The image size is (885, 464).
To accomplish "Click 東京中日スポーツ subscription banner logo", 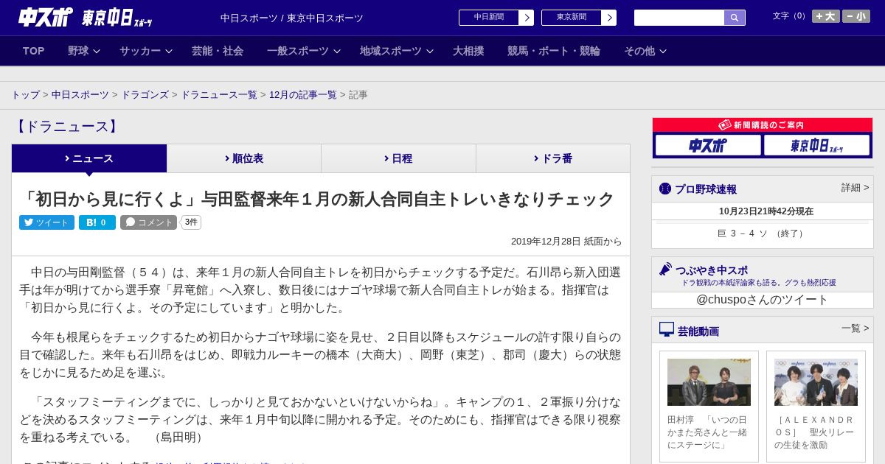I will (816, 145).
